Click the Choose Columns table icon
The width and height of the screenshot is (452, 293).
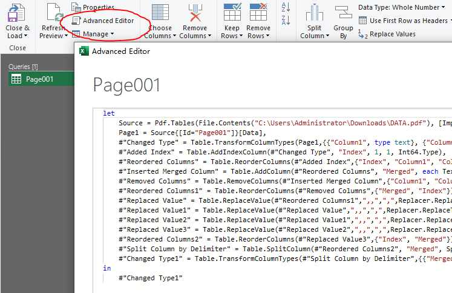click(160, 13)
